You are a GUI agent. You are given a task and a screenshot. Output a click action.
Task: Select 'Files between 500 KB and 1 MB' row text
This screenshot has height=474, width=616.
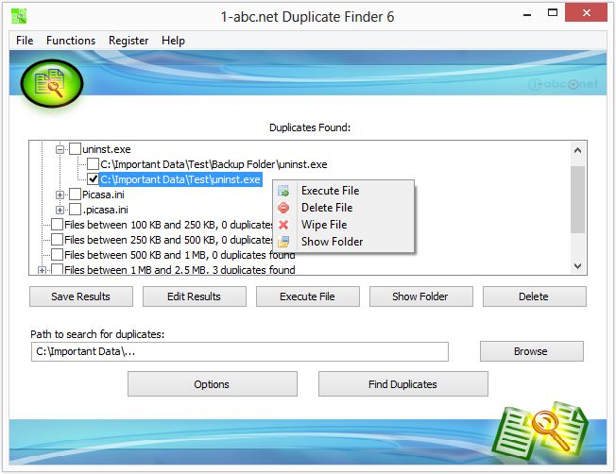pyautogui.click(x=180, y=255)
